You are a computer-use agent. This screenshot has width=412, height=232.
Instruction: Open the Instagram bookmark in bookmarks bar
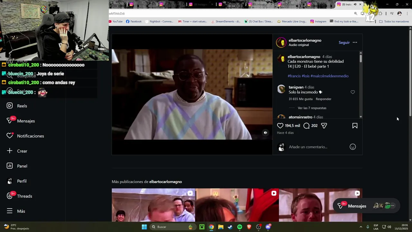pos(318,22)
